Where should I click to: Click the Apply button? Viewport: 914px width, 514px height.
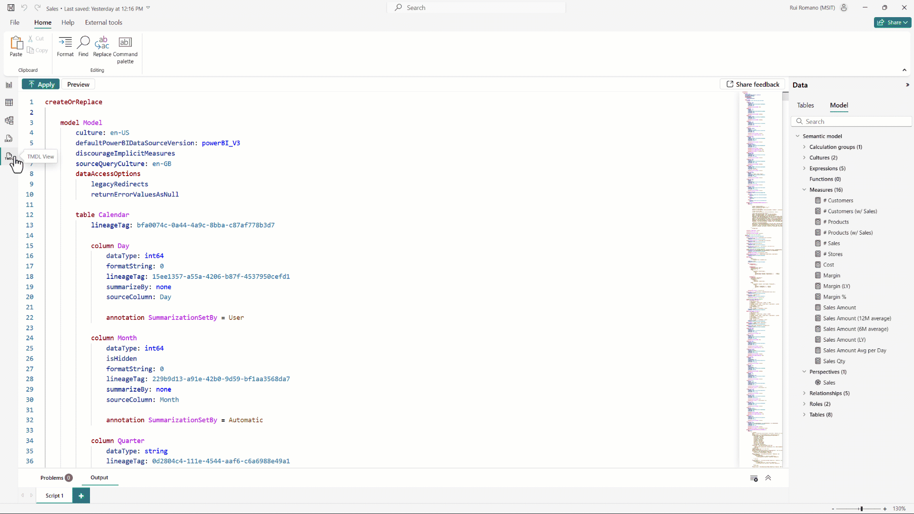(x=40, y=84)
